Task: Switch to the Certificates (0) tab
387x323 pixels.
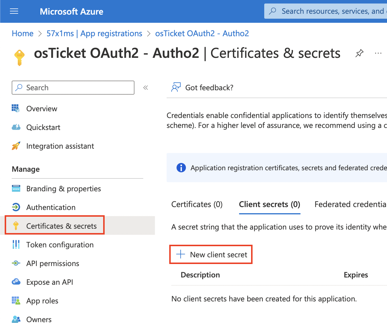Action: click(x=197, y=204)
